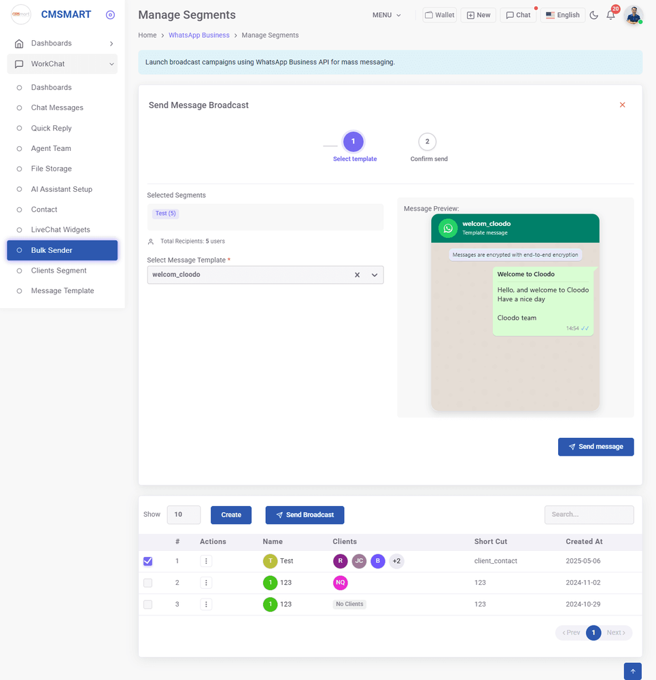The height and width of the screenshot is (680, 656).
Task: Open the MENU dropdown in header
Action: pyautogui.click(x=386, y=15)
